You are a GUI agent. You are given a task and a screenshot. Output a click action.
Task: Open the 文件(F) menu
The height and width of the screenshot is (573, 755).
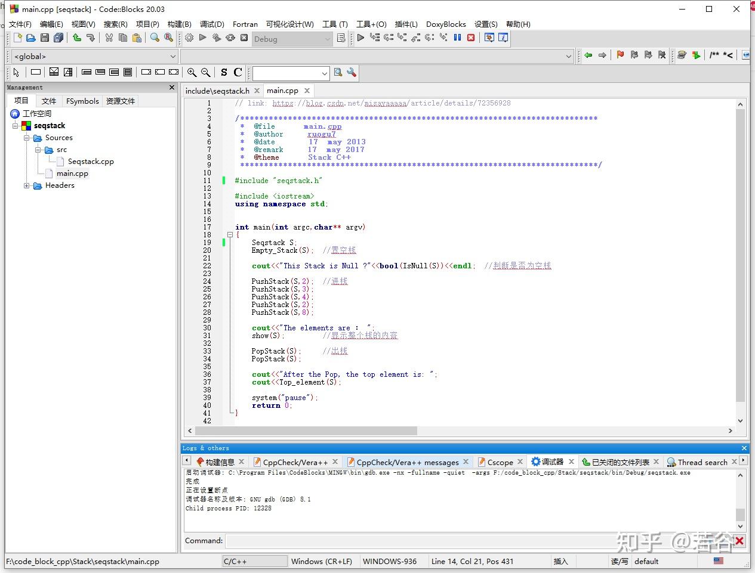pos(20,24)
